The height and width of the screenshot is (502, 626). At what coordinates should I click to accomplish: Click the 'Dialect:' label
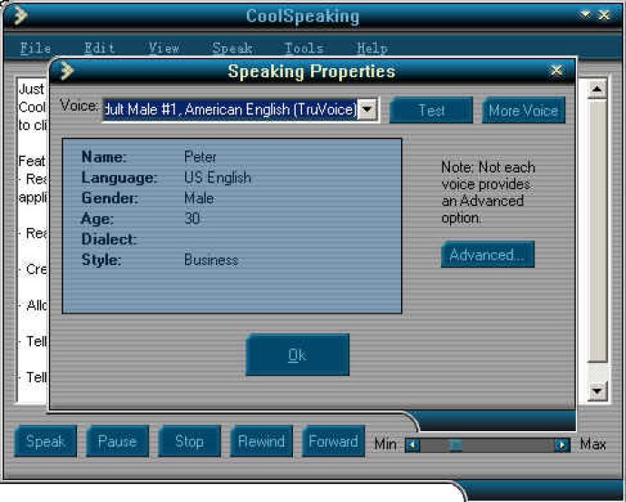(x=109, y=240)
